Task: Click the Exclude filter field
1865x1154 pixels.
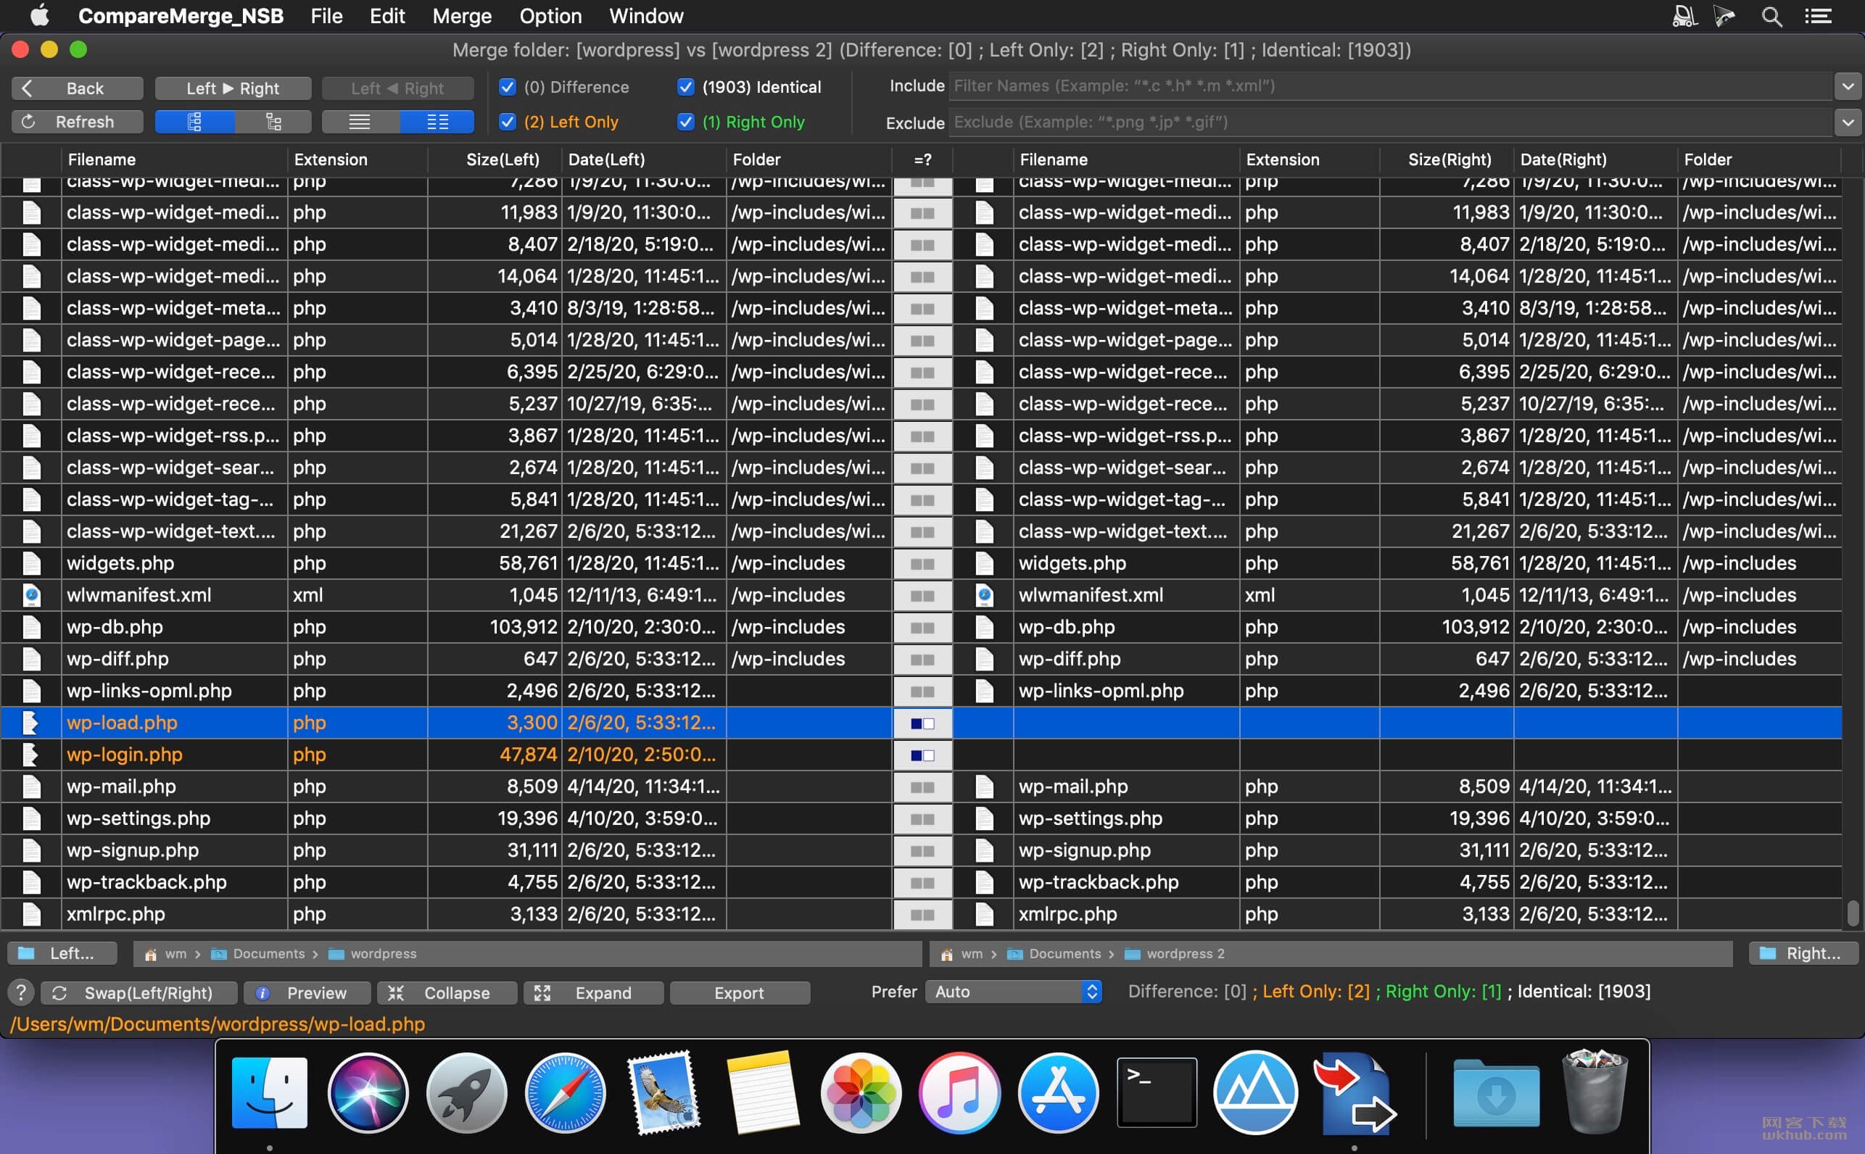Action: tap(1389, 122)
